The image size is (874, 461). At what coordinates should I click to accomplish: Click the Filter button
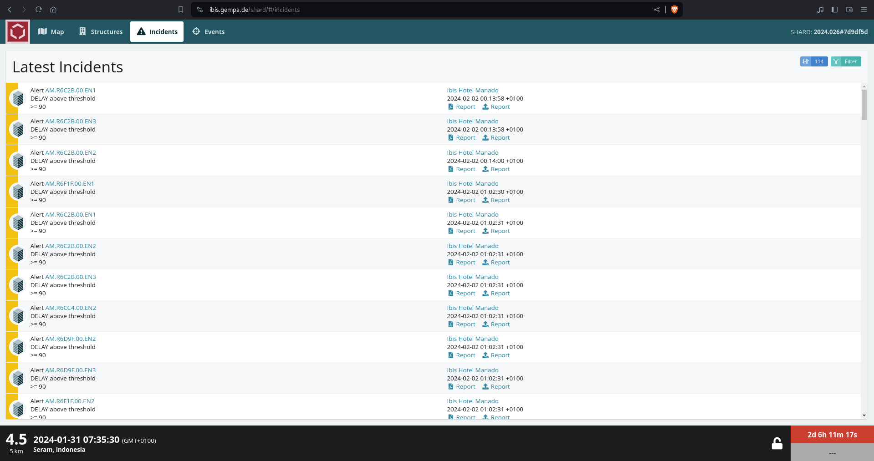[846, 61]
